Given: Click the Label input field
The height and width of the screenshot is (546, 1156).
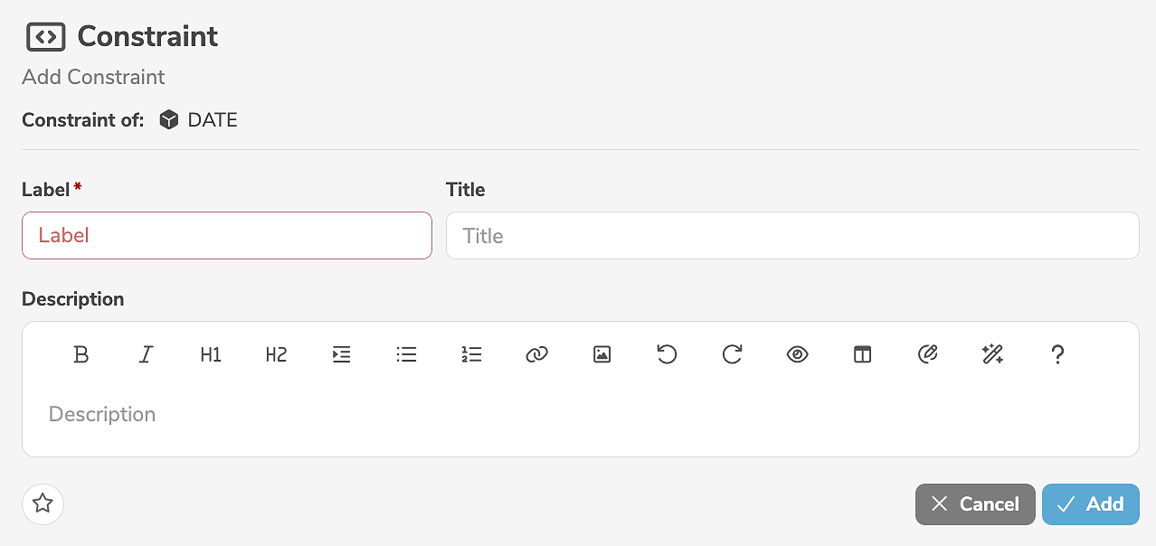Looking at the screenshot, I should tap(226, 236).
